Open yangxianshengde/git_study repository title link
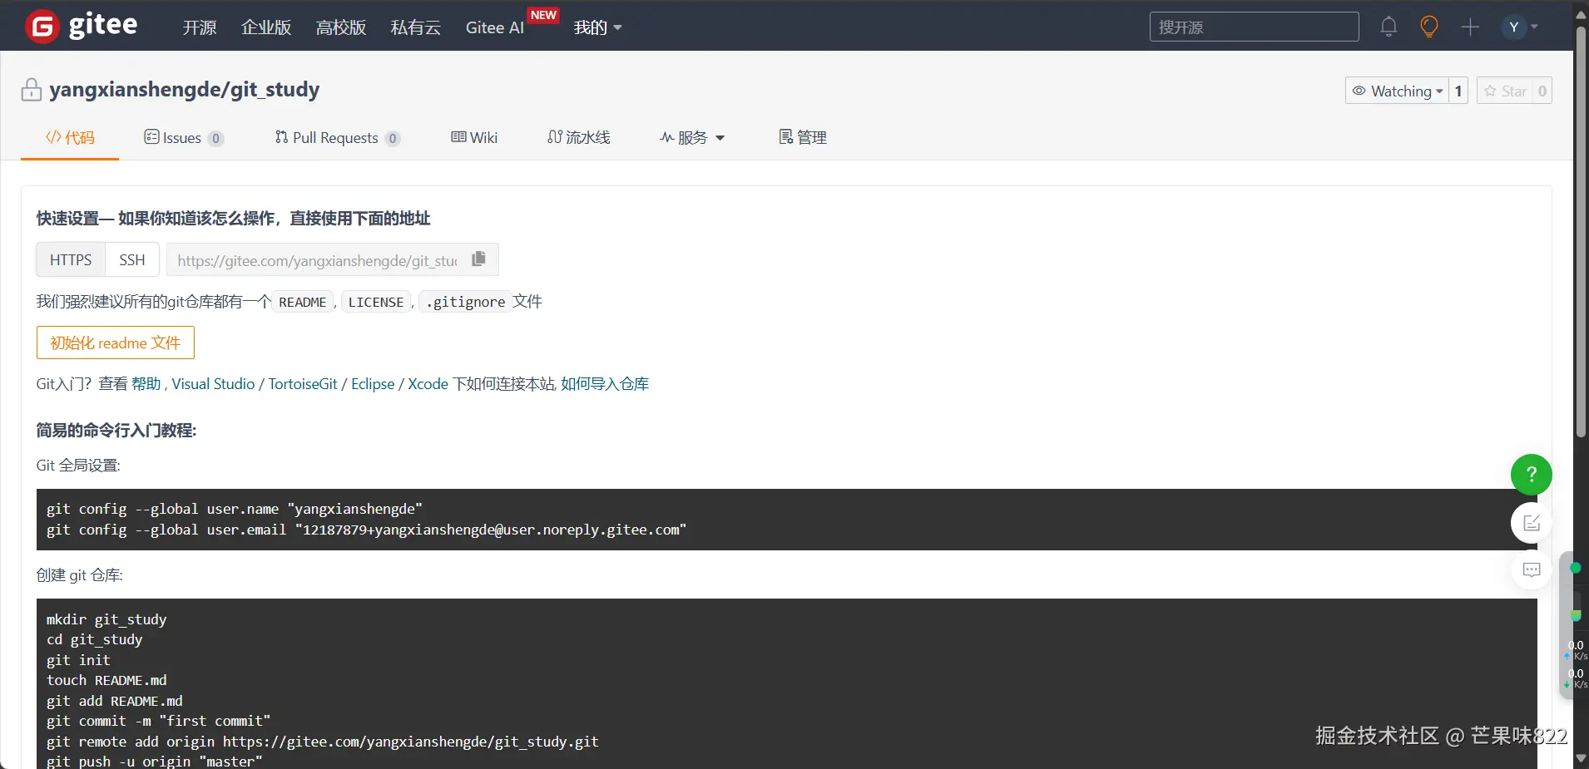 [184, 89]
